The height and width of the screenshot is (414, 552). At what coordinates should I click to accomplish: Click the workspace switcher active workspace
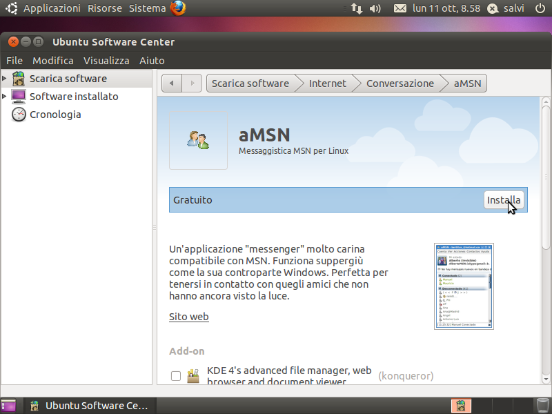click(461, 406)
